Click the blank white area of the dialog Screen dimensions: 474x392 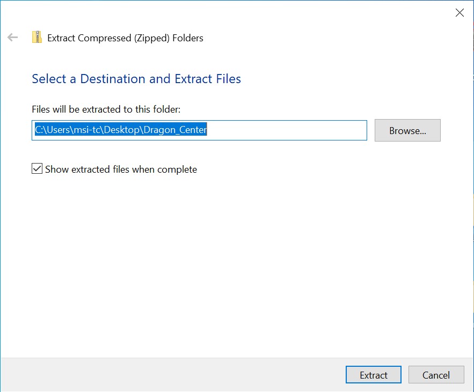click(x=237, y=266)
